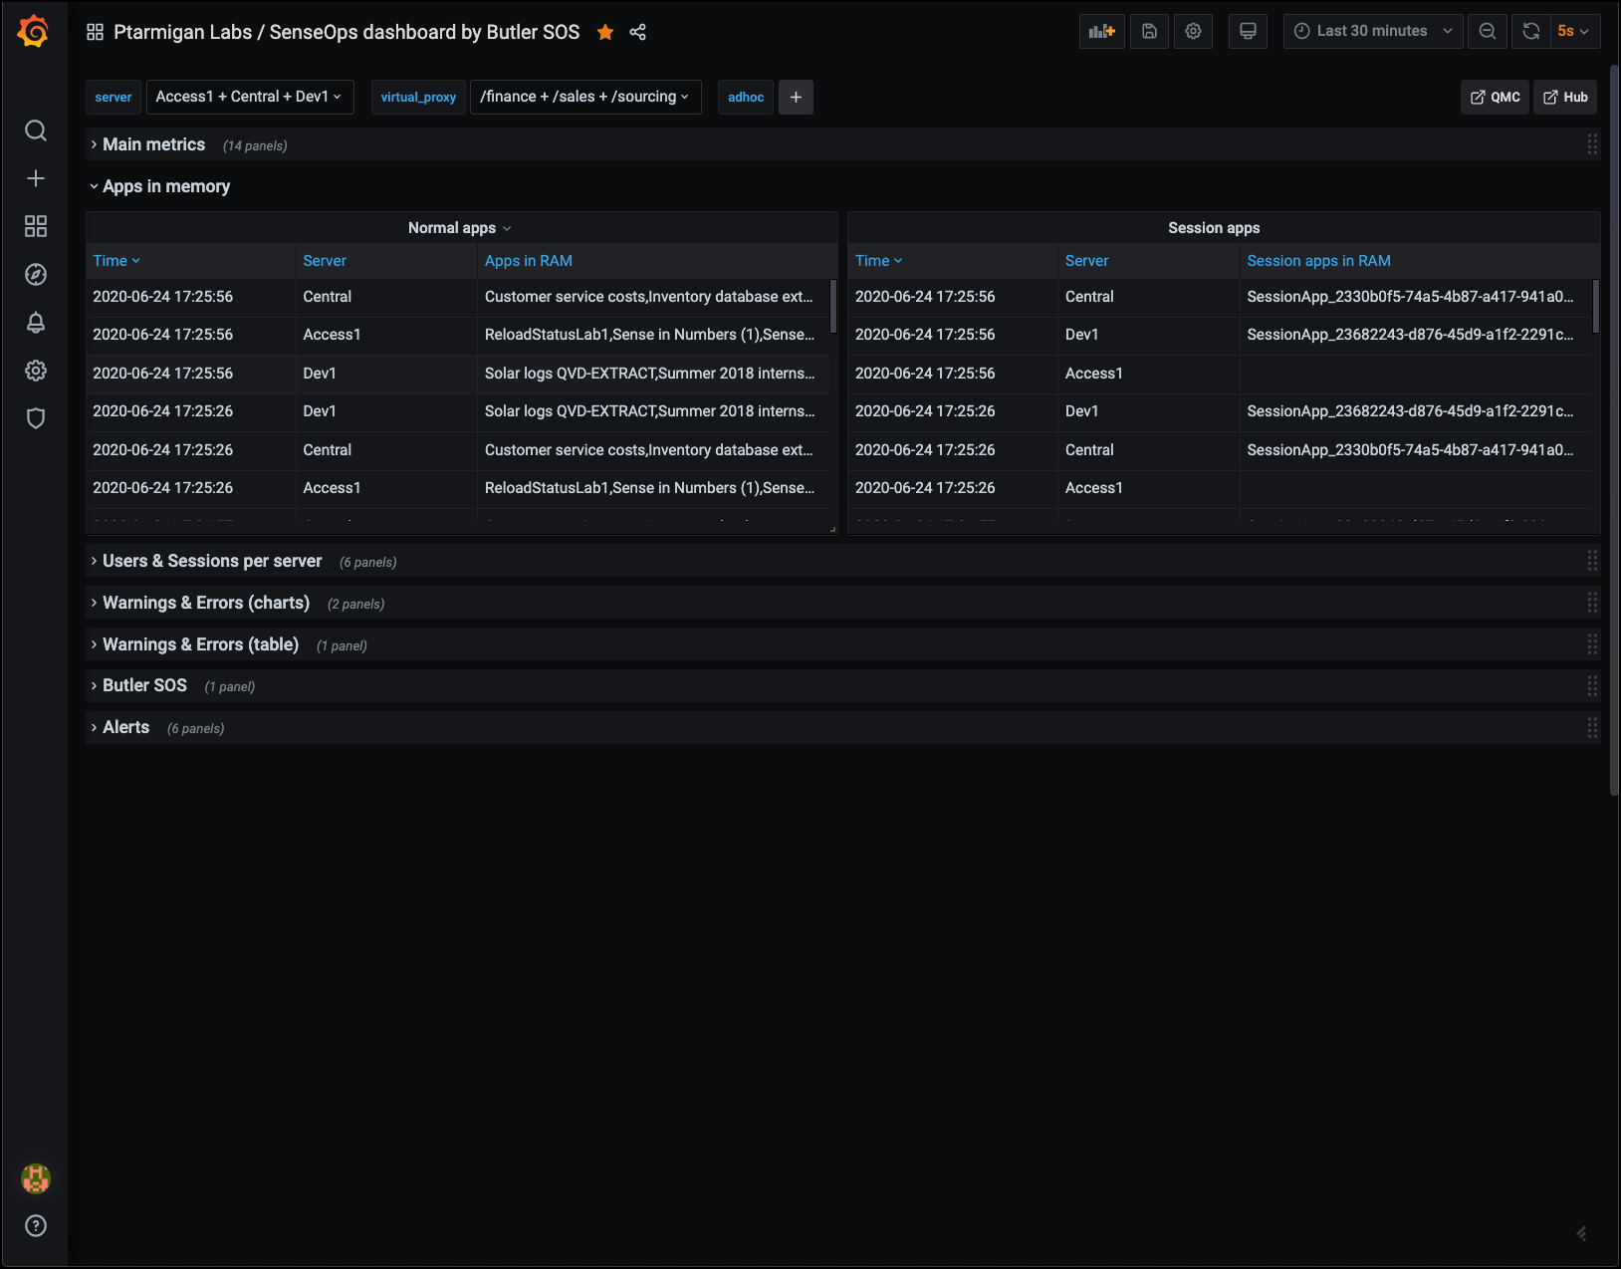
Task: Enable TV cycle view mode
Action: tap(1248, 31)
